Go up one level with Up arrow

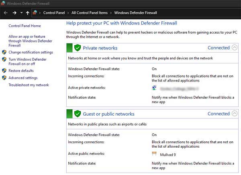pos(27,13)
